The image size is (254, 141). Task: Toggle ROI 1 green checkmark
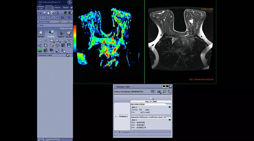pos(170,107)
